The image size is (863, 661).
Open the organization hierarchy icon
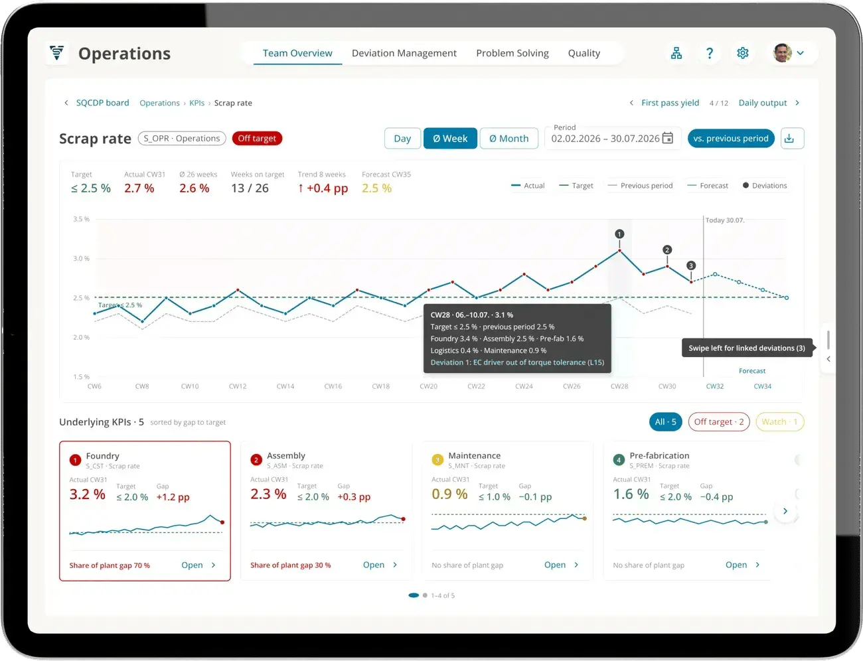[676, 53]
